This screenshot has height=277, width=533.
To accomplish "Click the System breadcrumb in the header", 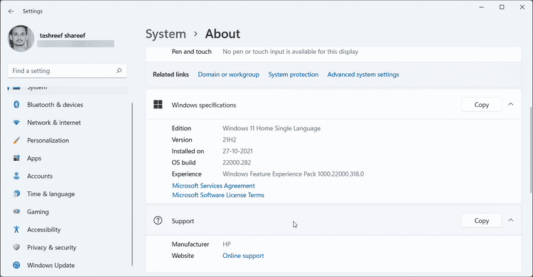I will click(166, 34).
